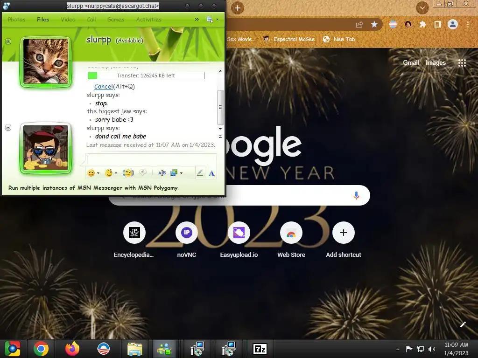Bookmark this tab with the star icon
This screenshot has height=358, width=478.
click(374, 24)
